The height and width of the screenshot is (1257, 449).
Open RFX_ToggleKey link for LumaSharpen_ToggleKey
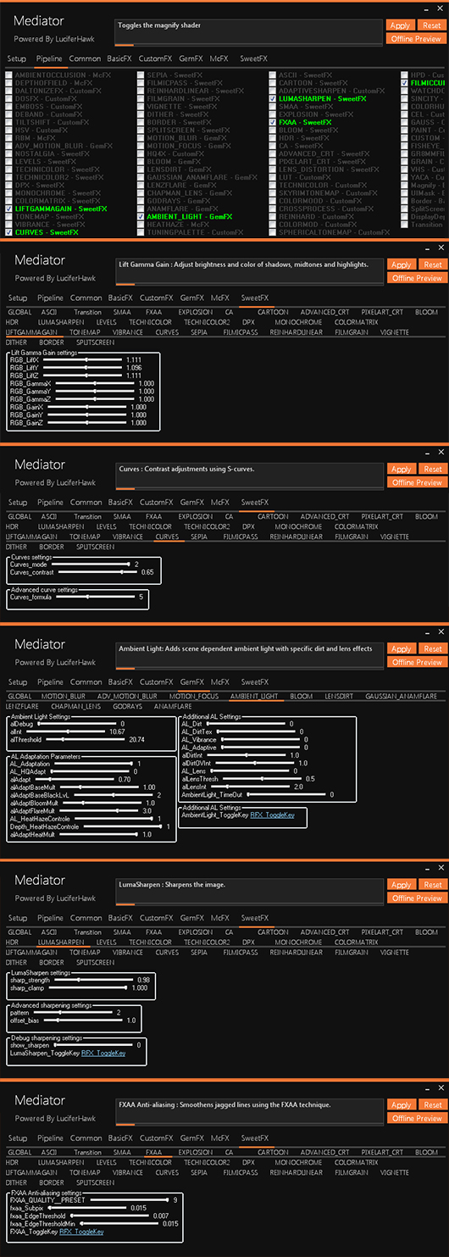[x=103, y=1053]
